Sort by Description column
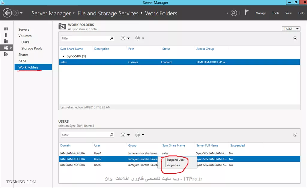 [102, 49]
